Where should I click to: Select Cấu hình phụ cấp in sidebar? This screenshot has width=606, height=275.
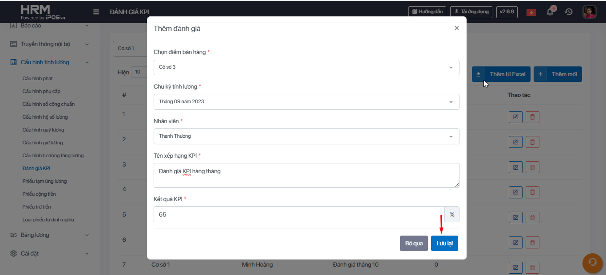click(41, 91)
